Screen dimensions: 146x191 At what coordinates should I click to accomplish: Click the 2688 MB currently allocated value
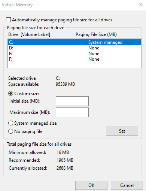[65, 168]
